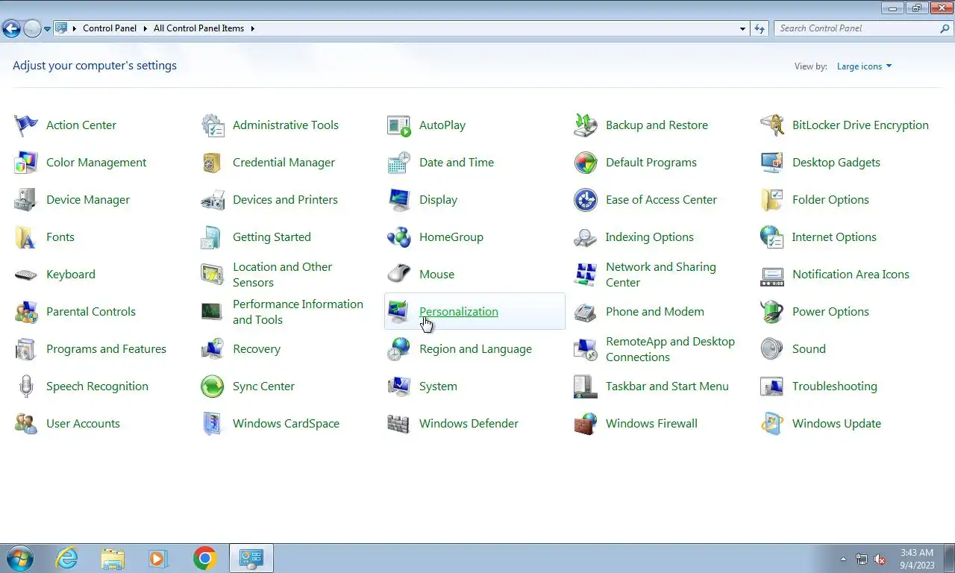Open the Sound speaker icon
Screen dimensions: 955x573
pos(772,349)
